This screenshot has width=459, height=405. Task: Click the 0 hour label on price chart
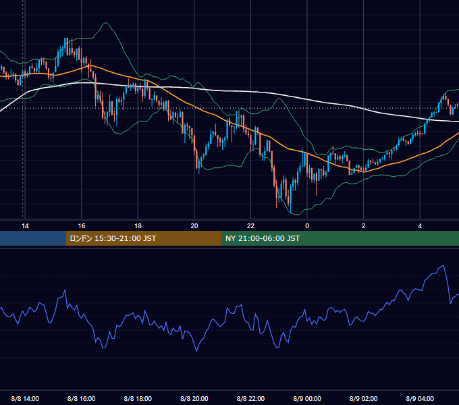[x=307, y=226]
